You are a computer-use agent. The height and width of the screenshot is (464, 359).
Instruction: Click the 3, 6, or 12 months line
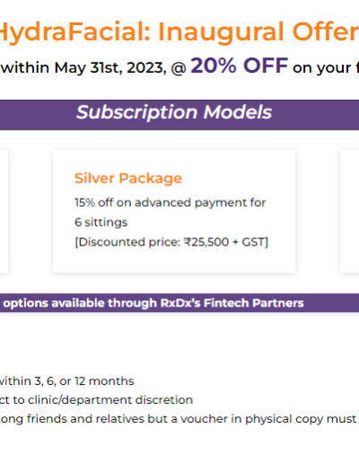pos(67,381)
